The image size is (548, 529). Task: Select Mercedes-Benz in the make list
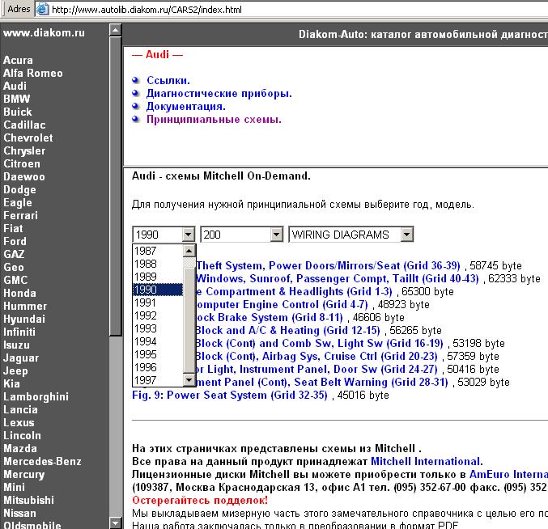pos(42,461)
